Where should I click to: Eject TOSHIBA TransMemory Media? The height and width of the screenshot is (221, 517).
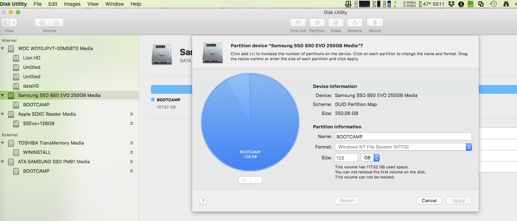(x=132, y=143)
